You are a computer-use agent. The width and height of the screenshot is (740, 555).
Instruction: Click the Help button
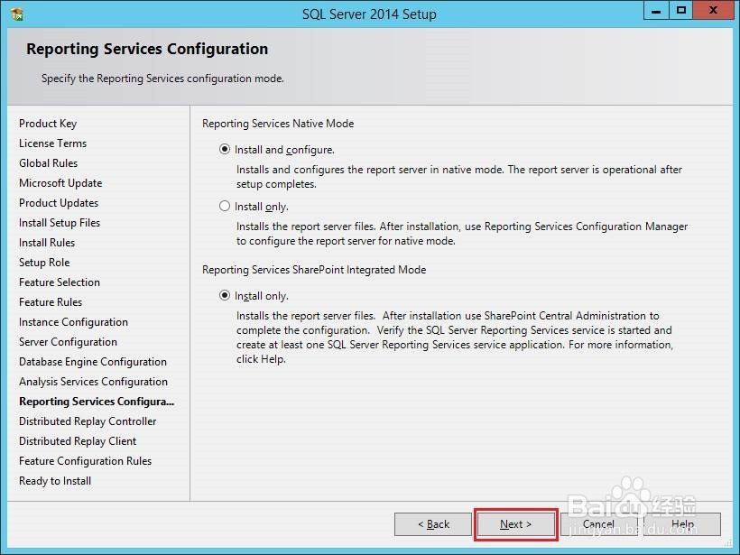682,524
